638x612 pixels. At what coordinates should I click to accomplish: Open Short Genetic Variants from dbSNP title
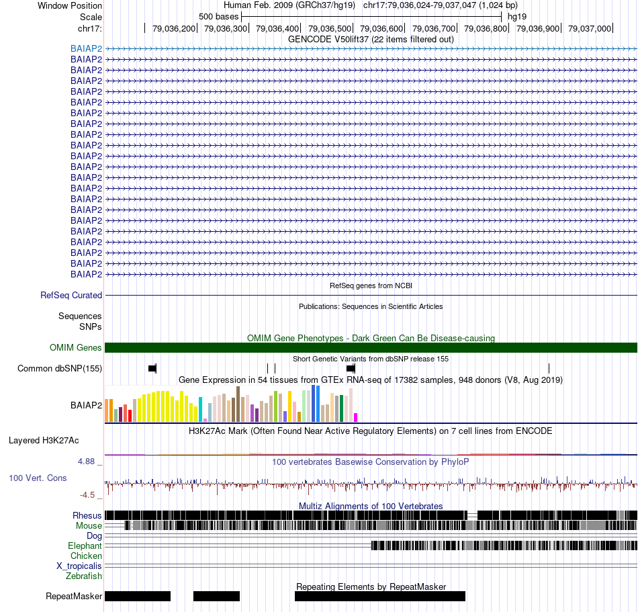371,359
